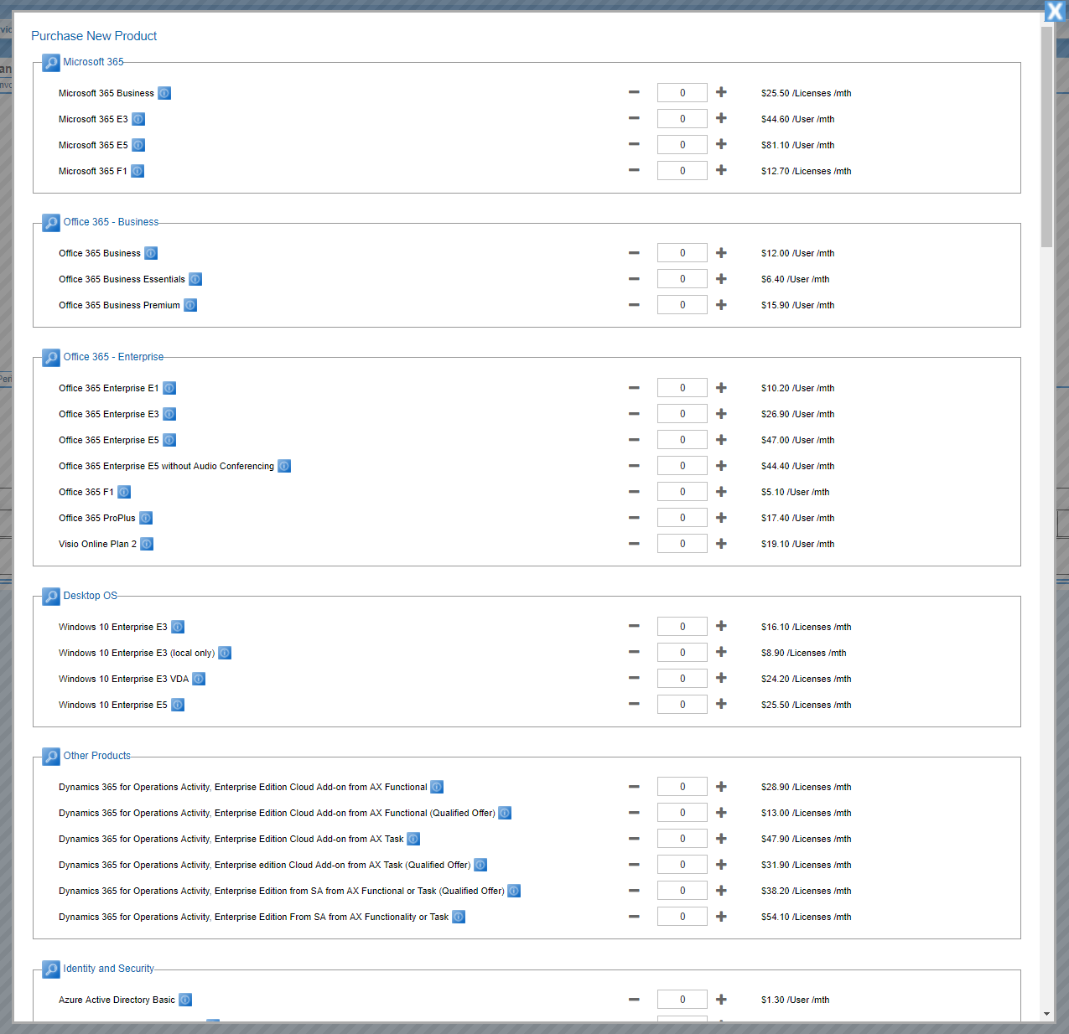
Task: Click magnifier icon of Other Products section
Action: pyautogui.click(x=51, y=757)
